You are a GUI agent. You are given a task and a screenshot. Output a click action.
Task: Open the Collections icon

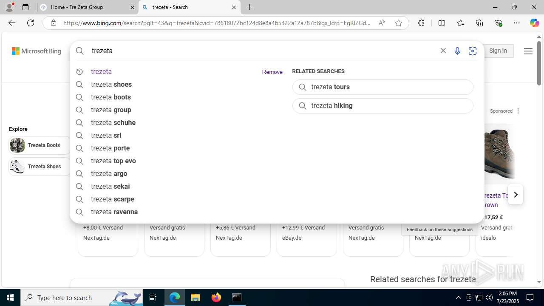[x=479, y=23]
